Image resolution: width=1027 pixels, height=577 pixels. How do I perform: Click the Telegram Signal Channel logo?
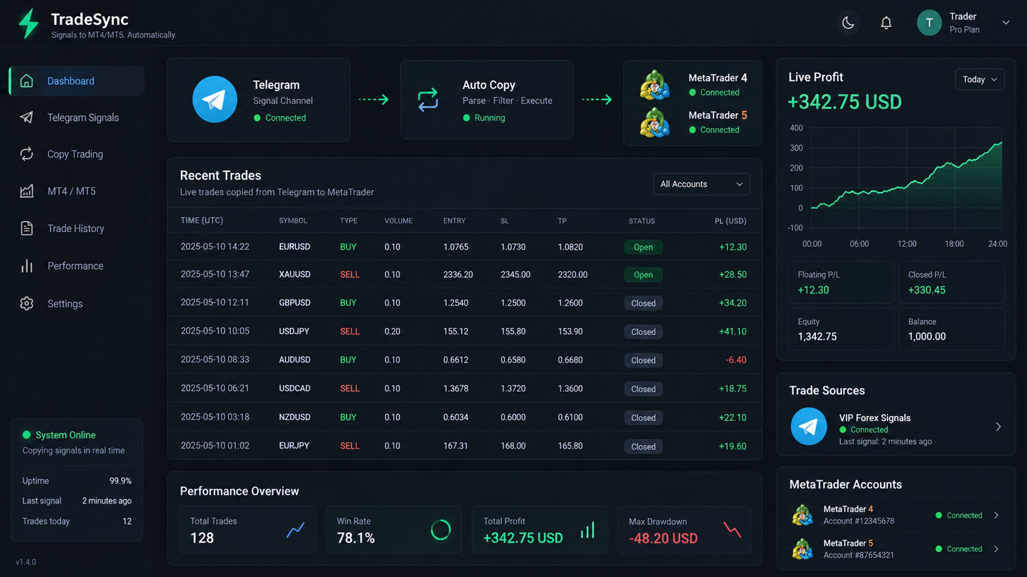(x=215, y=99)
